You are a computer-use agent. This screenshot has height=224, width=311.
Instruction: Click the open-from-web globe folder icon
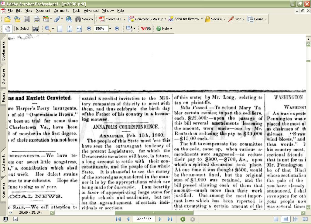point(17,19)
